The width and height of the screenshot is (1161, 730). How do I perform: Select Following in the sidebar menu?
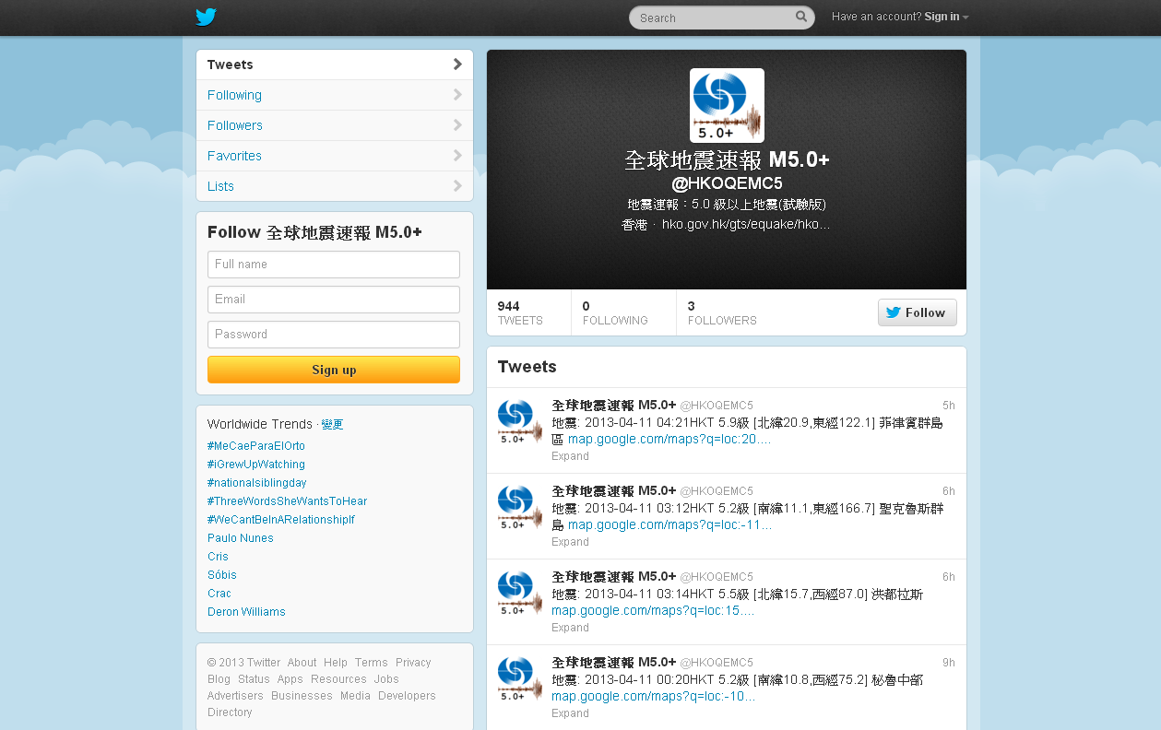coord(335,95)
